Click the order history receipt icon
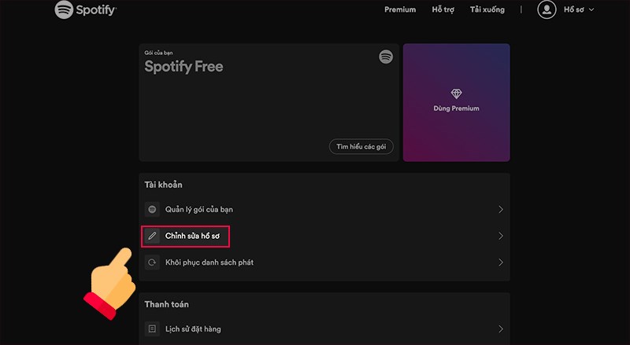This screenshot has width=630, height=345. (x=153, y=329)
